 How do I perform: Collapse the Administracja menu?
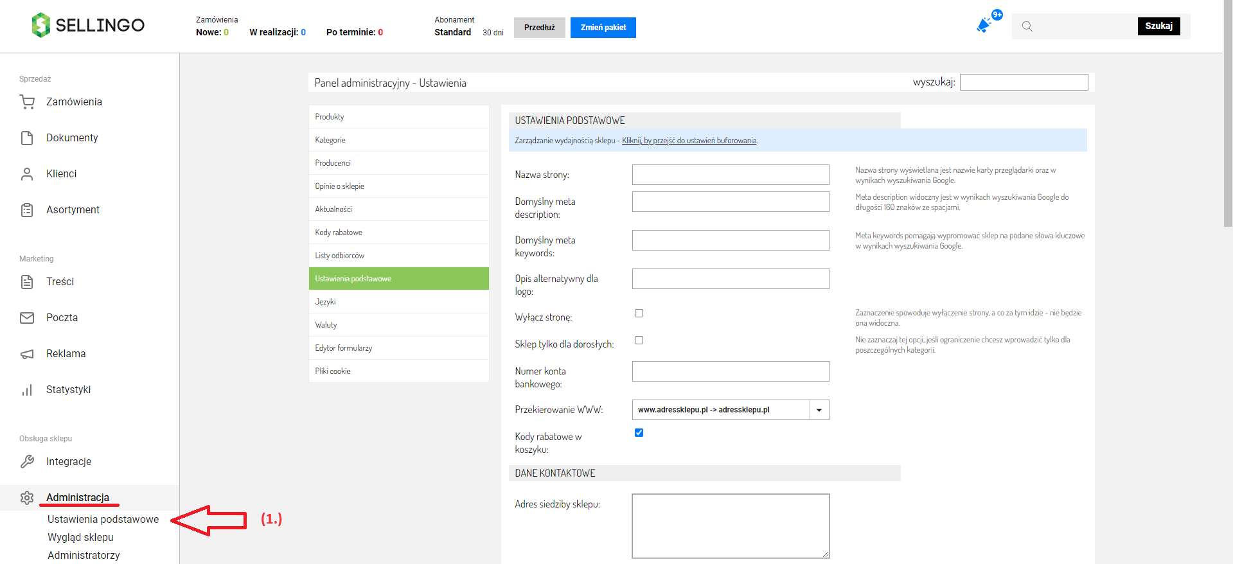tap(78, 497)
